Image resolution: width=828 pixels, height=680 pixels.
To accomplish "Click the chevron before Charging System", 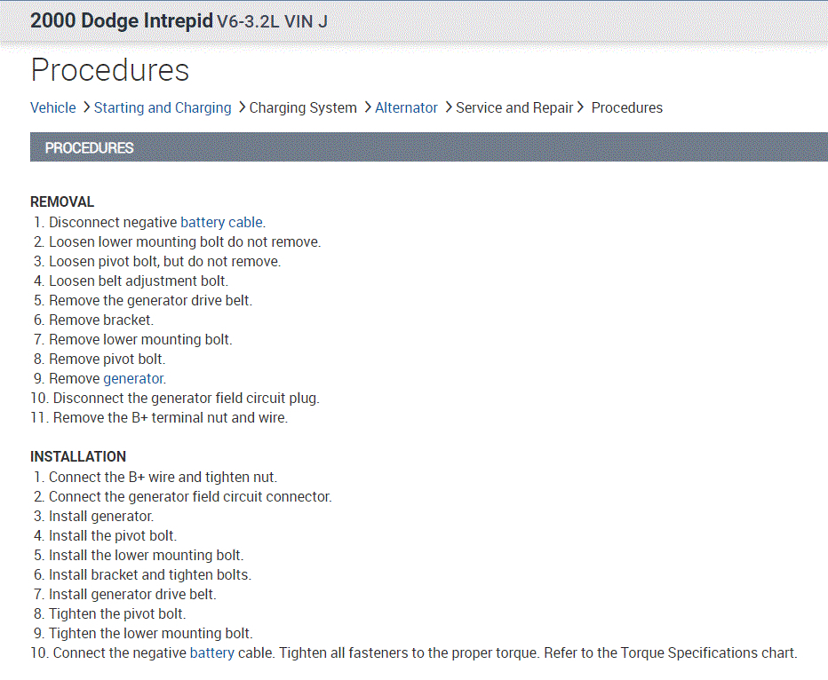I will pos(242,107).
